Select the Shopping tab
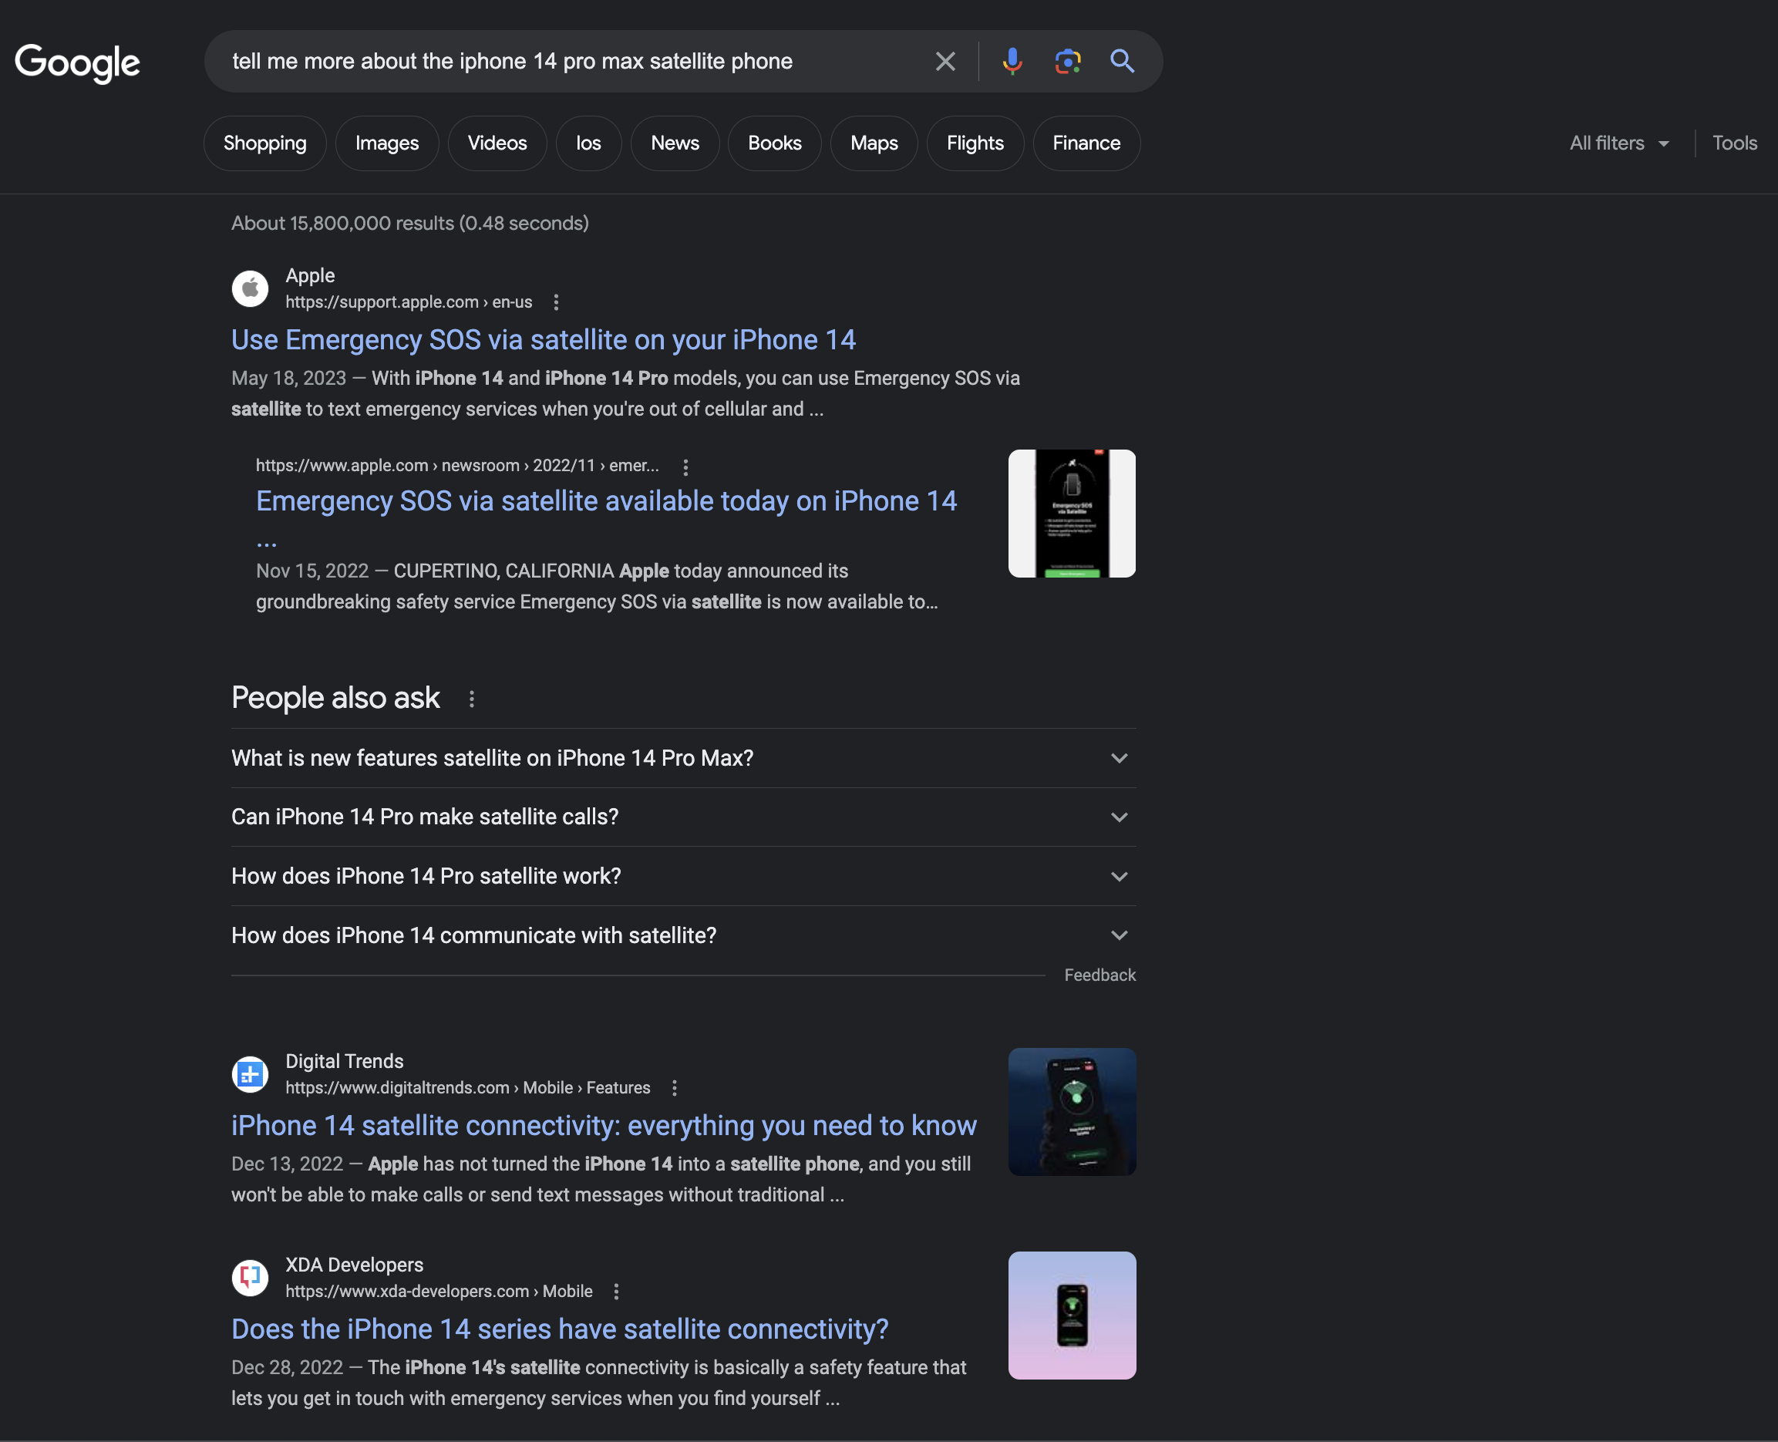 pyautogui.click(x=264, y=143)
